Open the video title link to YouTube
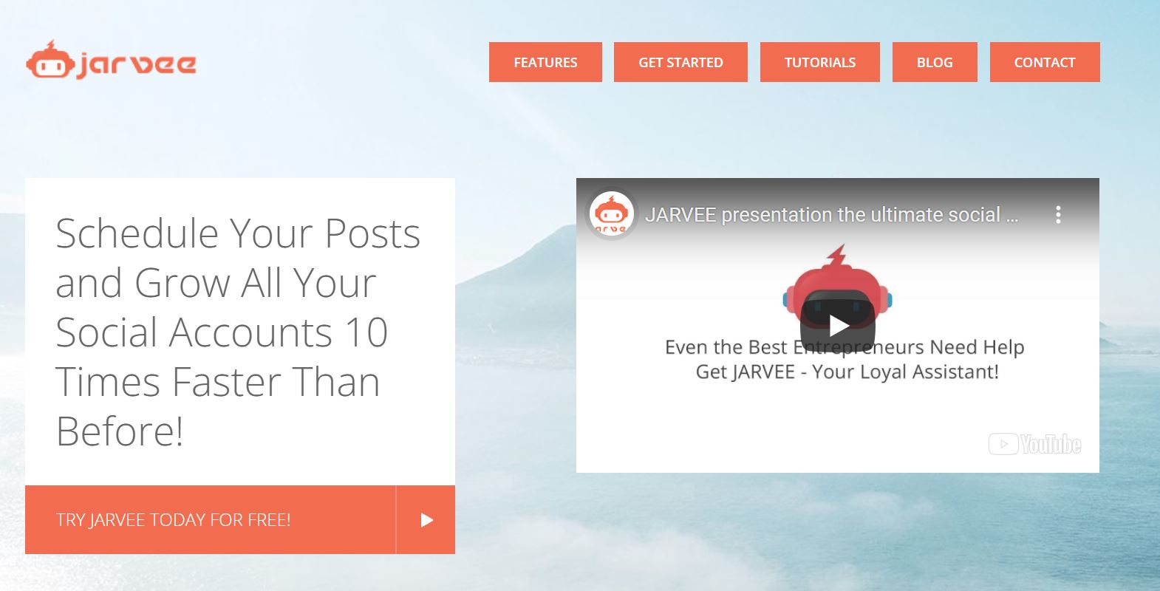1160x591 pixels. pyautogui.click(x=831, y=215)
